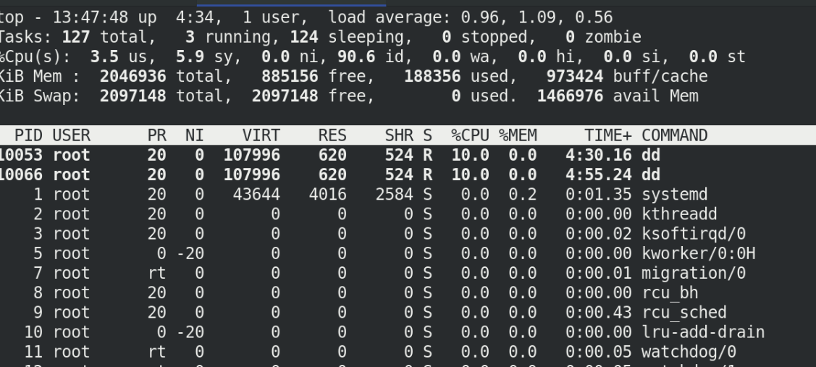The image size is (816, 367).
Task: Click the 885156 free memory value
Action: [290, 77]
